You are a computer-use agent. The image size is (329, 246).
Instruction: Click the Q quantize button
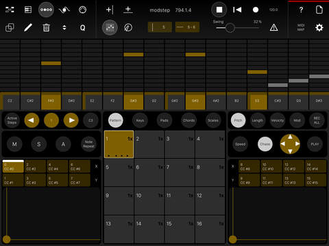click(82, 28)
